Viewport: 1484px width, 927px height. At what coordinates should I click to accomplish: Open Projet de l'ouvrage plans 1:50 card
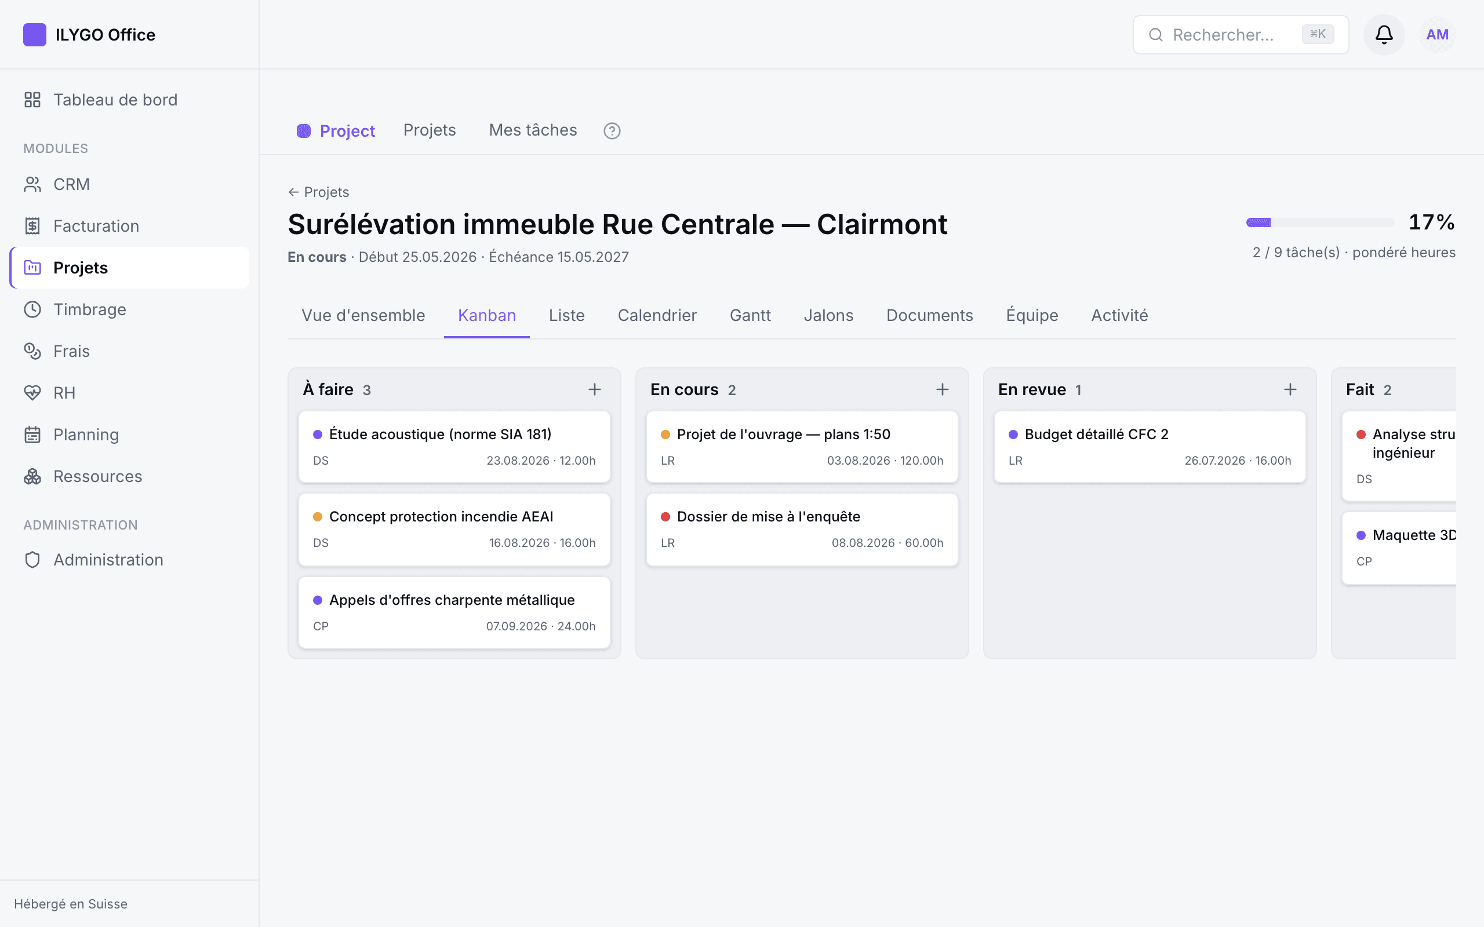click(802, 447)
